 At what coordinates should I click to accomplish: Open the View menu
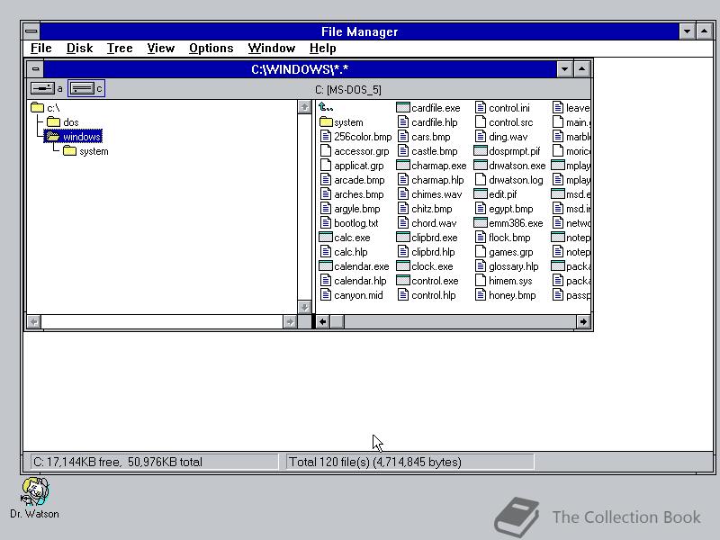tap(161, 49)
